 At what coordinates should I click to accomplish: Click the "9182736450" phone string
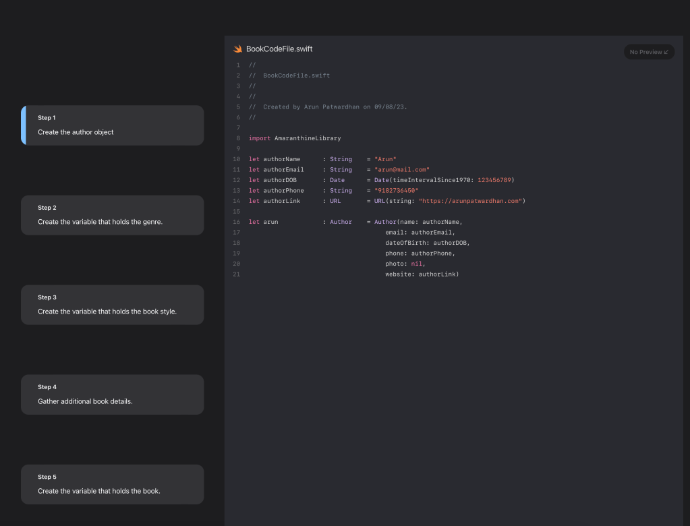396,191
